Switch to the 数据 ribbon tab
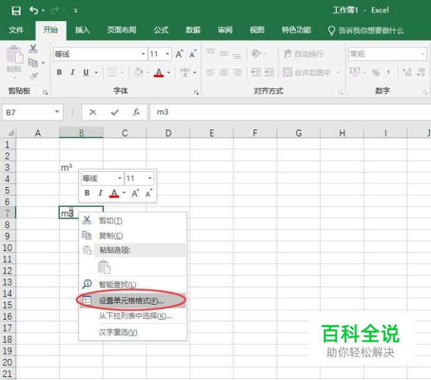The height and width of the screenshot is (380, 431). pyautogui.click(x=193, y=30)
